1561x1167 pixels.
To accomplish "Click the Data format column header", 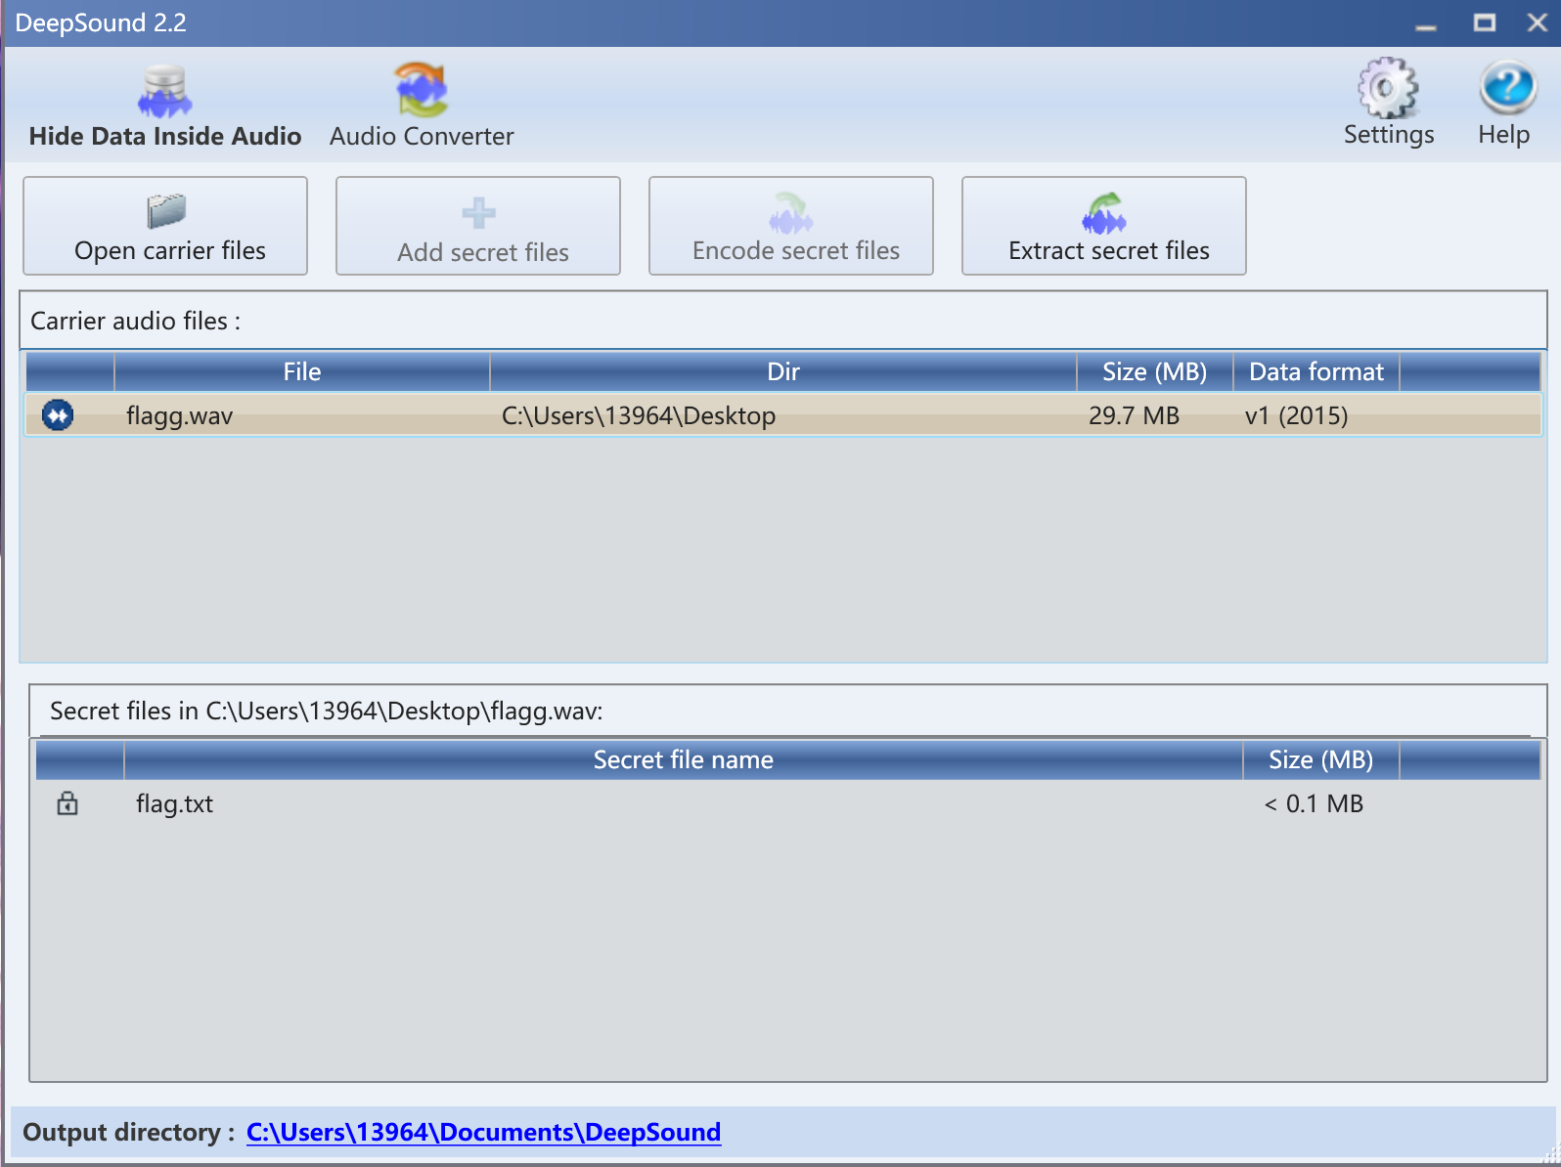I will point(1316,372).
